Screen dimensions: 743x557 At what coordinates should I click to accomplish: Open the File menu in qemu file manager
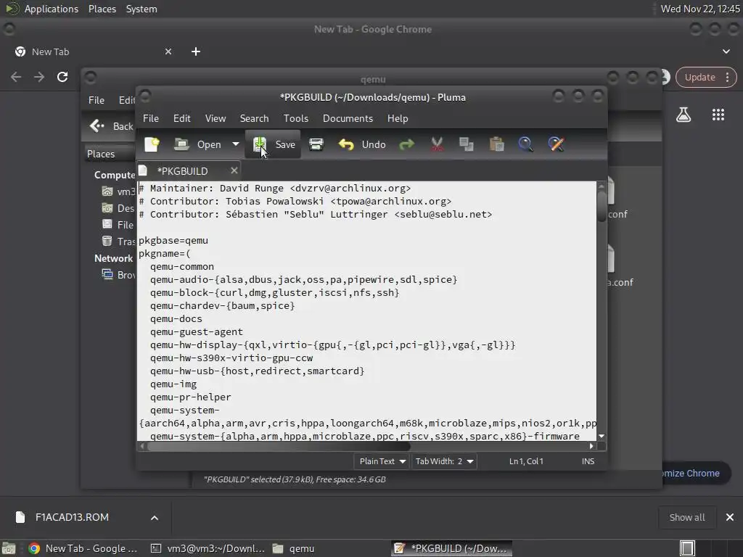[97, 100]
